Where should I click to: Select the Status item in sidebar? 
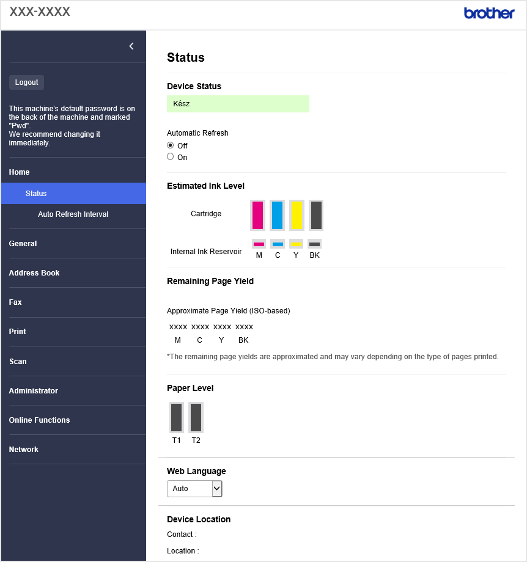tap(73, 193)
